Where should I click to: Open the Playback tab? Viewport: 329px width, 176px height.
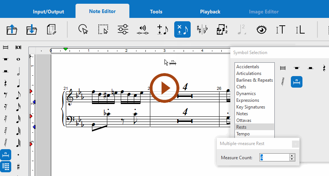point(210,12)
